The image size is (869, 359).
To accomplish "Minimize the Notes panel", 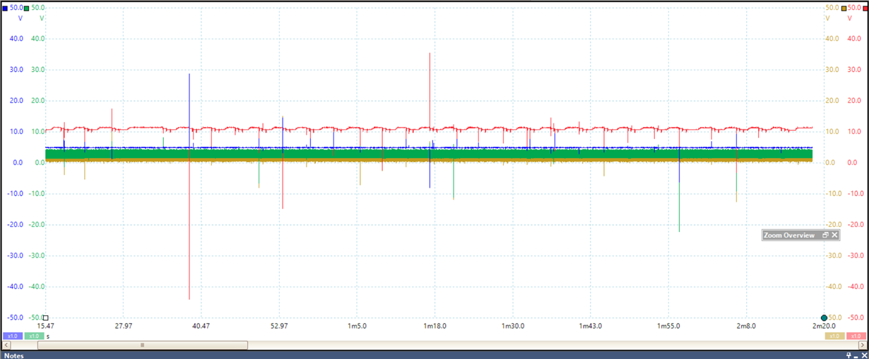I will point(856,355).
